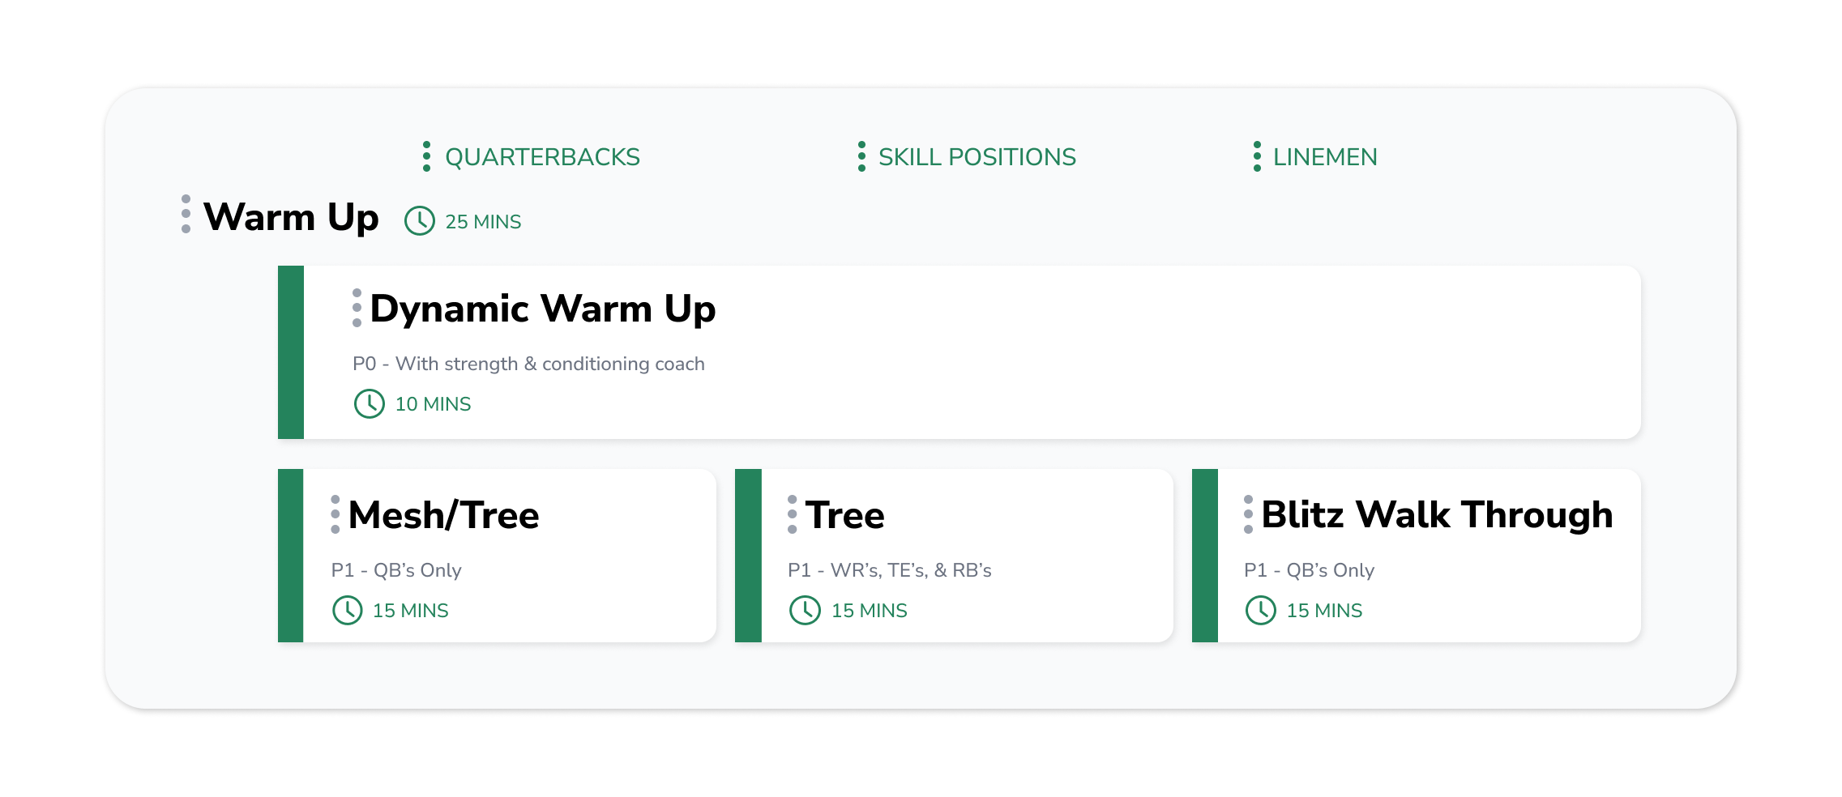Click the Blitz Walk Through green color bar
This screenshot has height=797, width=1842.
point(1205,556)
